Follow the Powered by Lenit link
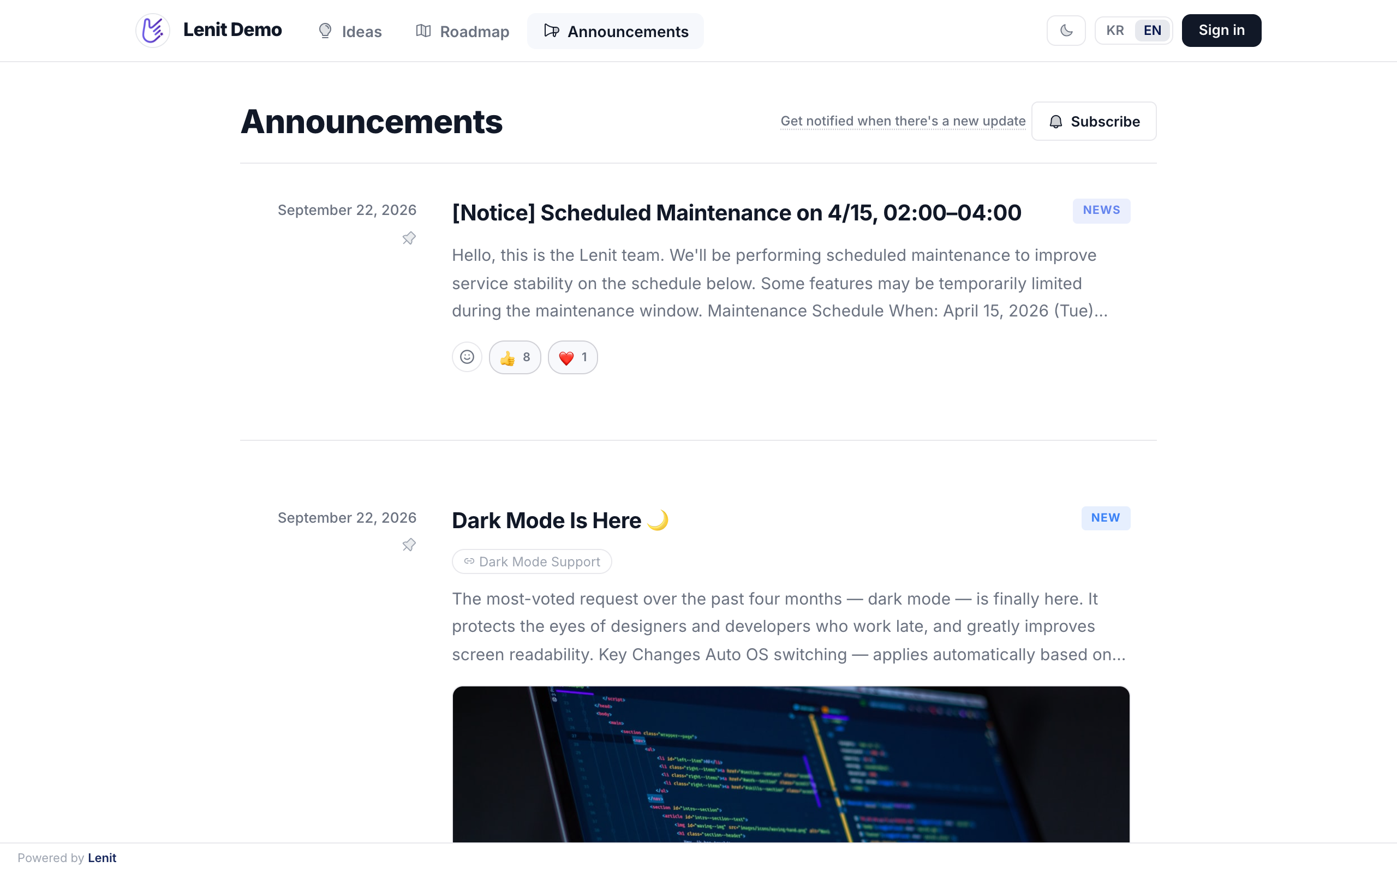Viewport: 1397px width, 873px height. (102, 858)
